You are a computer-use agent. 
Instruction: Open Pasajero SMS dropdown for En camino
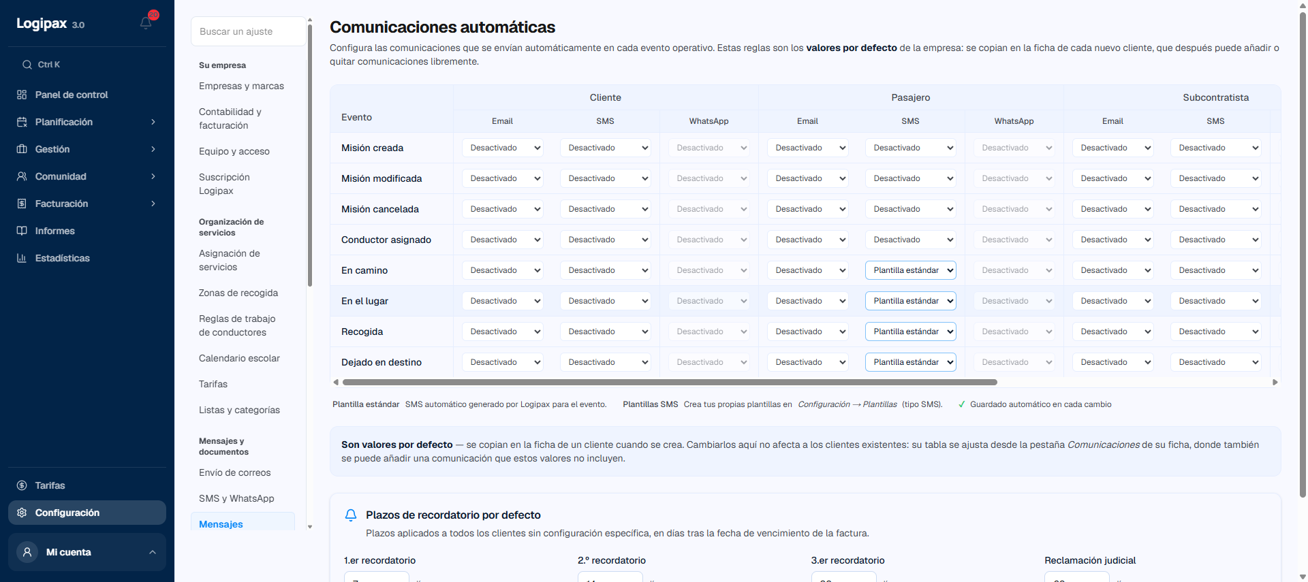(x=911, y=270)
